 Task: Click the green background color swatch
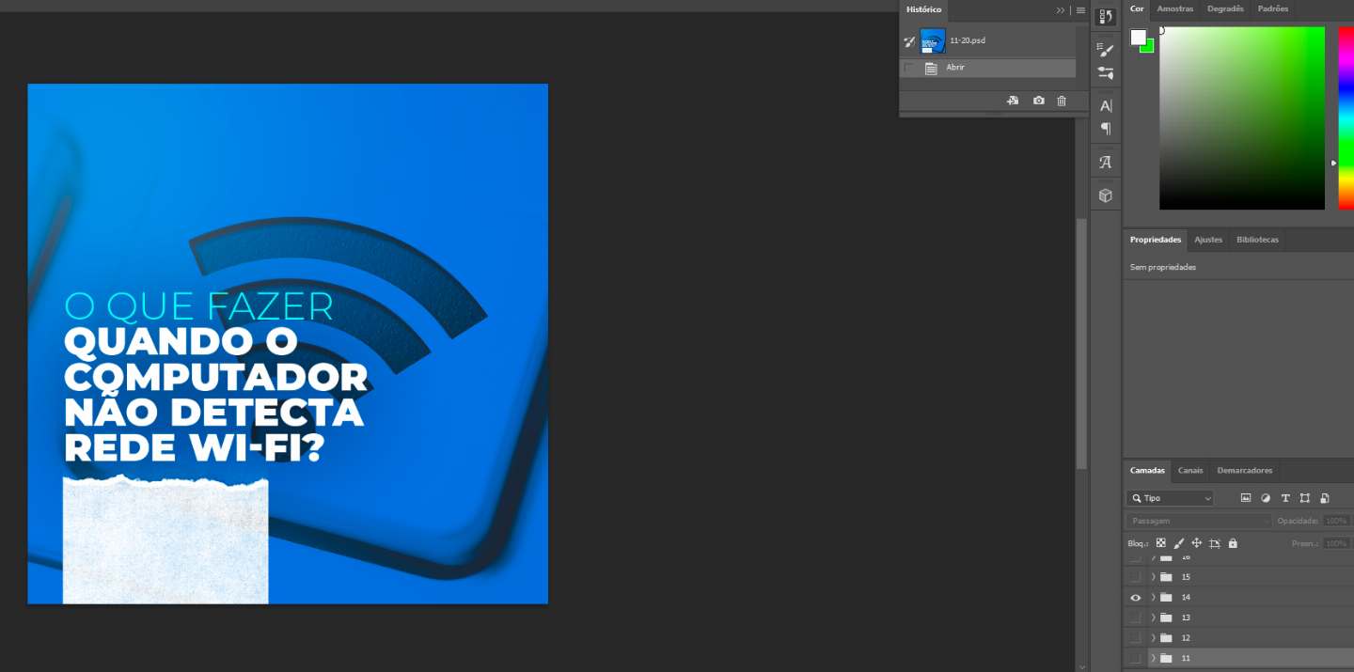pos(1148,46)
